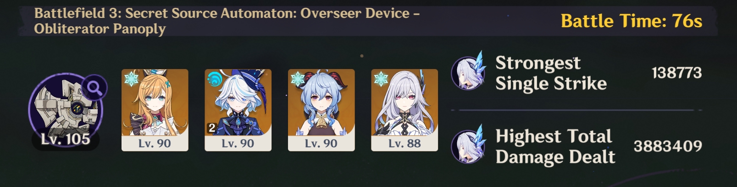This screenshot has height=187, width=737.
Task: Click the Lv. 105 boss level label
Action: point(66,139)
